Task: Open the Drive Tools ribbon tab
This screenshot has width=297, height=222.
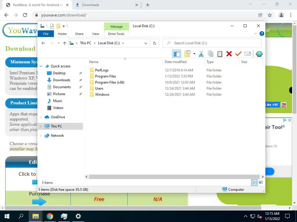Action: click(x=116, y=34)
